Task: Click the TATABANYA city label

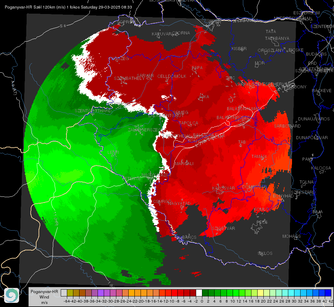Action: click(277, 38)
